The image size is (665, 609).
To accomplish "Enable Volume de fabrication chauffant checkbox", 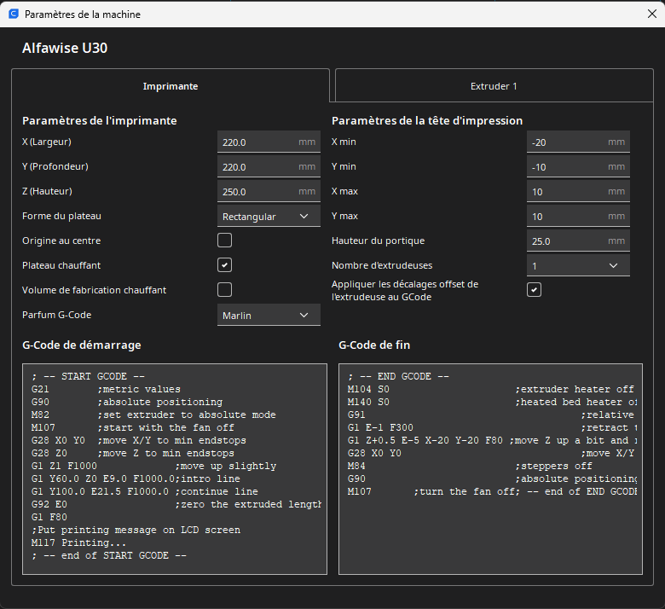I will pos(224,290).
